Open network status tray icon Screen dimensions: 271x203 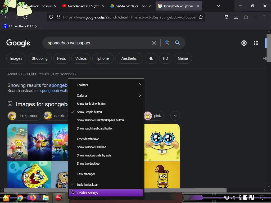[x=226, y=198]
